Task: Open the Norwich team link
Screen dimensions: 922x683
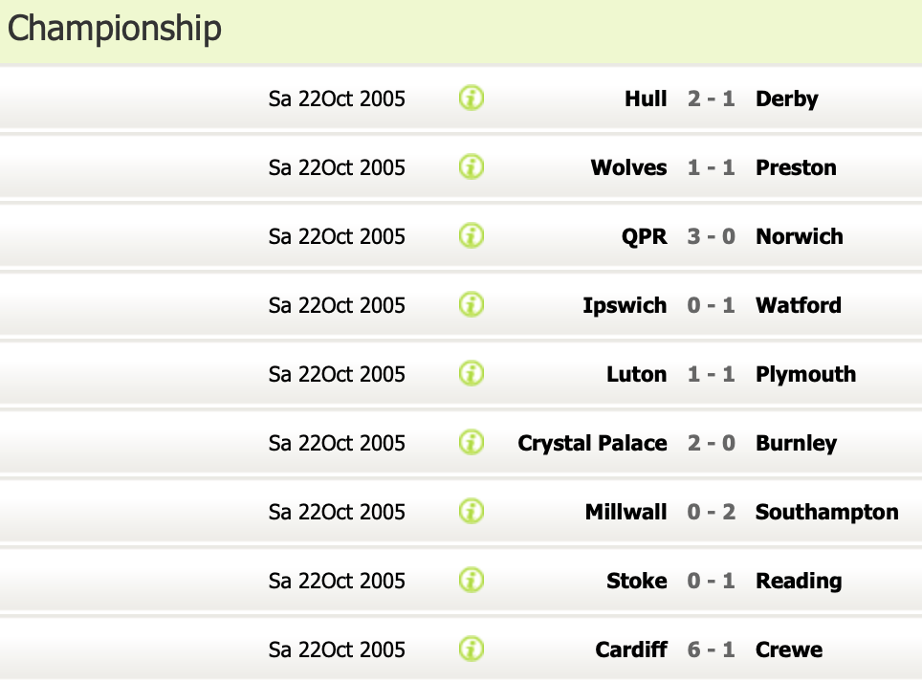Action: [799, 236]
